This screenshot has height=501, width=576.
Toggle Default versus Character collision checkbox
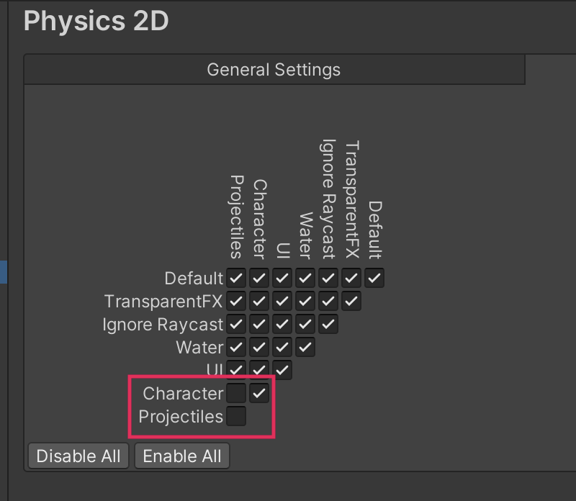(x=259, y=278)
